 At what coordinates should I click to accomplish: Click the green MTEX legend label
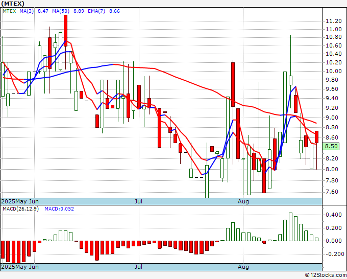pos(9,11)
